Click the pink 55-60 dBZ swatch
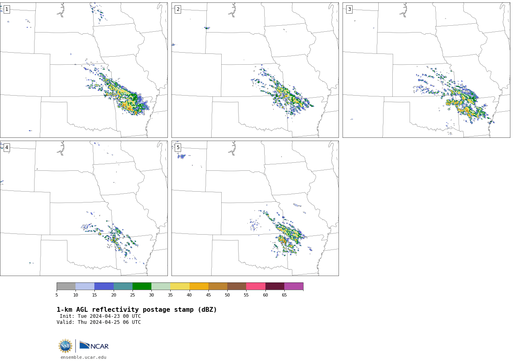 point(256,286)
